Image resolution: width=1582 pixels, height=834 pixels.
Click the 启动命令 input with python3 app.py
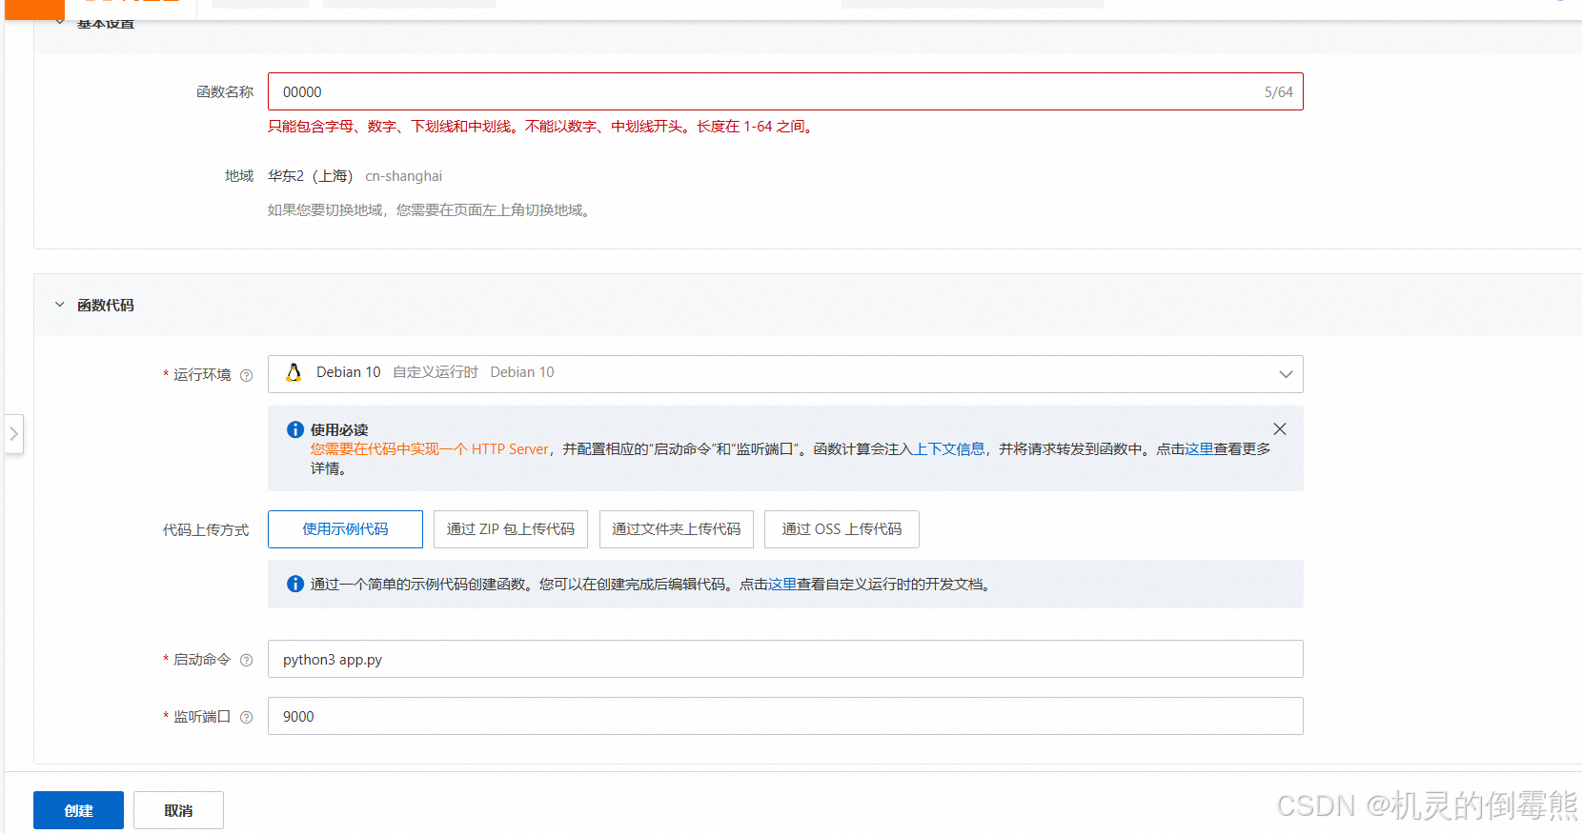pos(785,659)
